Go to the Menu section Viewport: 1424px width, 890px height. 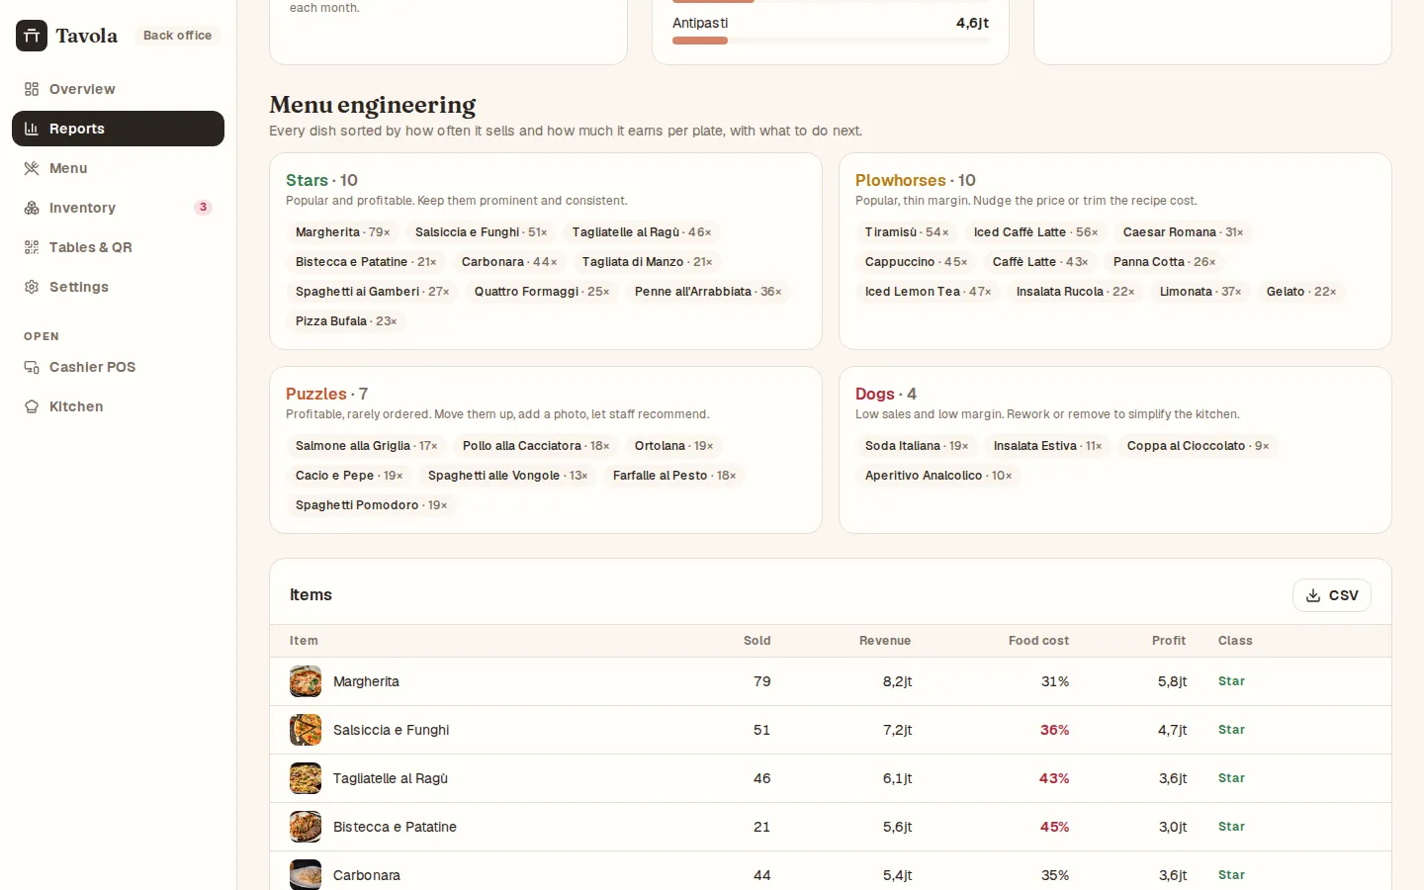tap(118, 168)
